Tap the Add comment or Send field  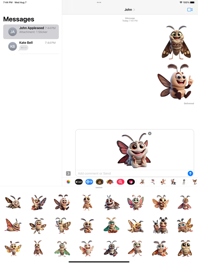click(x=131, y=173)
